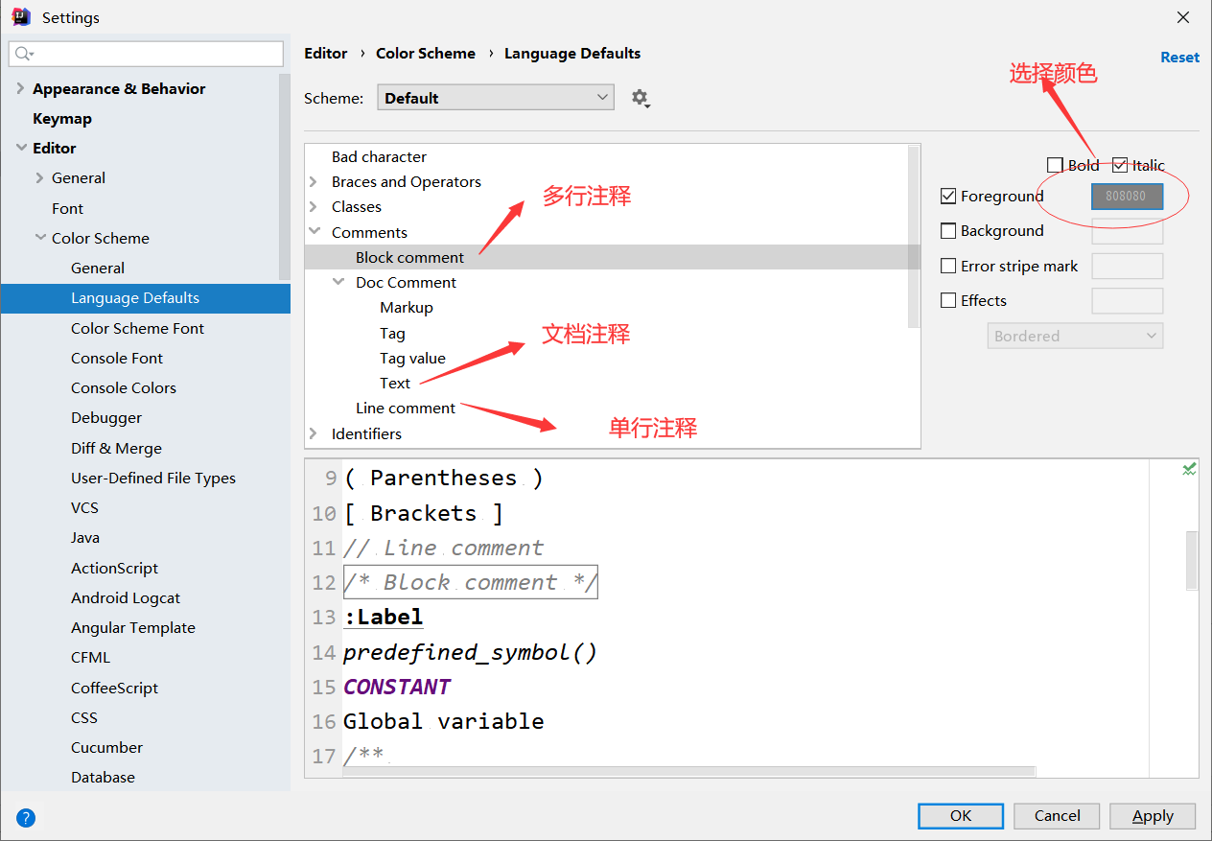The image size is (1212, 841).
Task: Open Android Logcat color settings
Action: pyautogui.click(x=126, y=597)
